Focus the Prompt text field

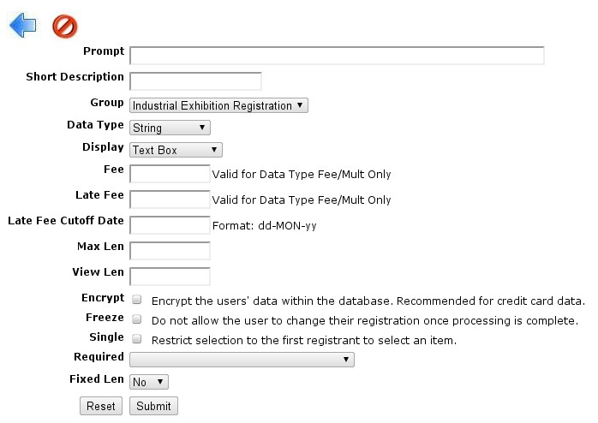point(337,56)
